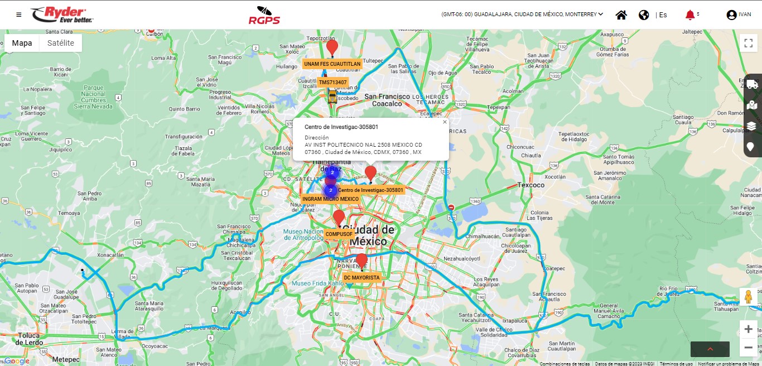Switch to Satélite map view
Screen dimensions: 762x366
point(61,43)
